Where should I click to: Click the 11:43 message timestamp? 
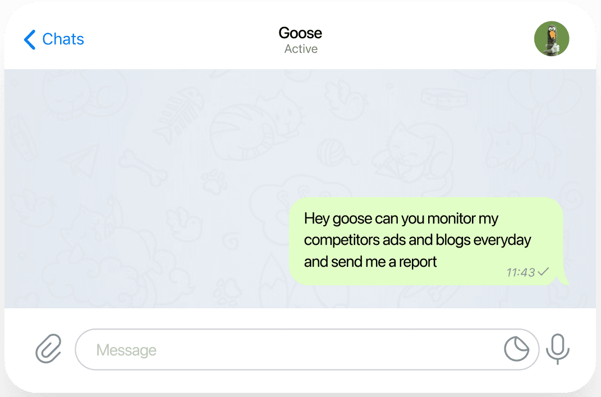coord(520,272)
